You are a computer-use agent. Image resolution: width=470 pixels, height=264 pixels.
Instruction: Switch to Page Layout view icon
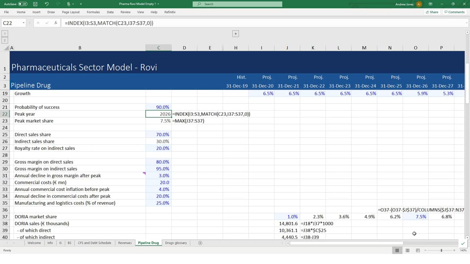(407, 250)
